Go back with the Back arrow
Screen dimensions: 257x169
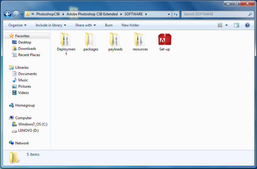pos(8,14)
